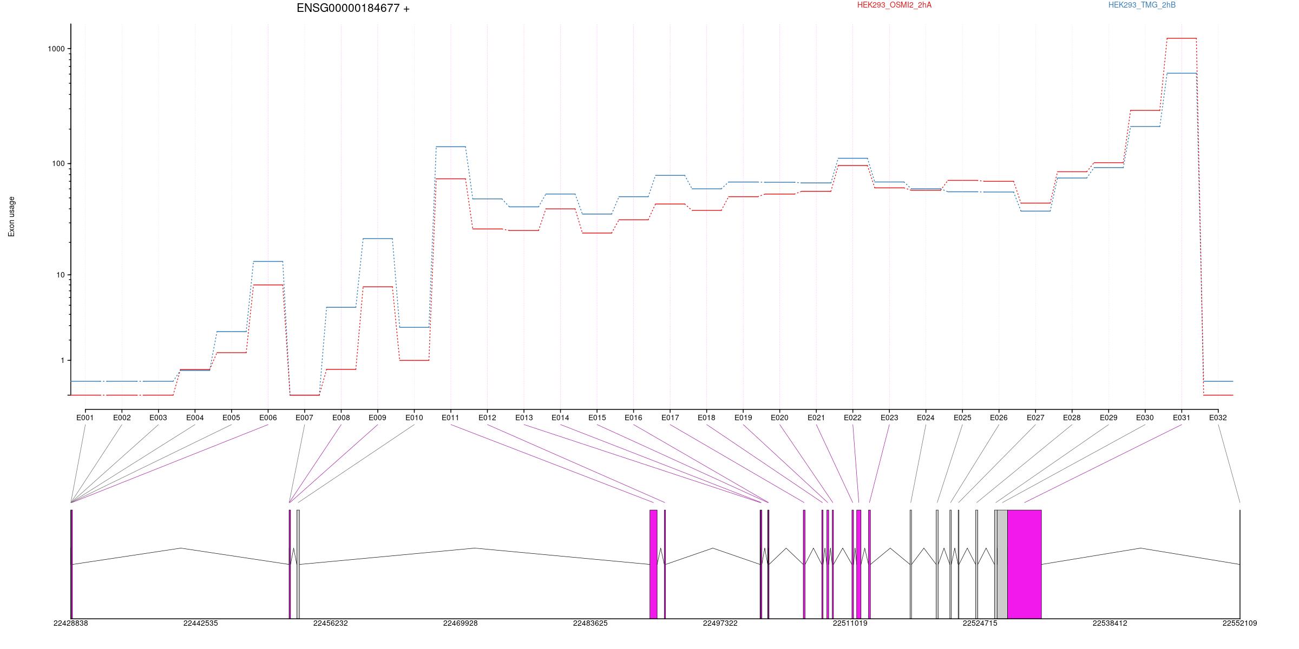Click the Exon usage axis title
The width and height of the screenshot is (1299, 649).
tap(11, 216)
